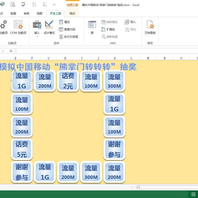The width and height of the screenshot is (198, 198).
Task: Click 执行对话框 run dialog
Action: pyautogui.click(x=68, y=37)
